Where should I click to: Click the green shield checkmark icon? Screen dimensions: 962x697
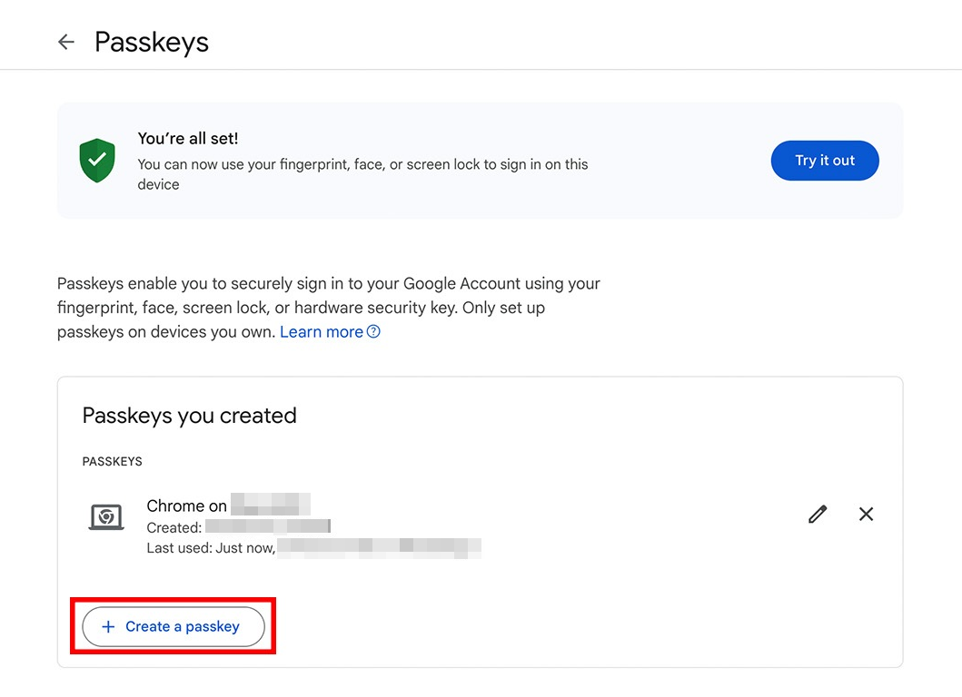(x=97, y=160)
